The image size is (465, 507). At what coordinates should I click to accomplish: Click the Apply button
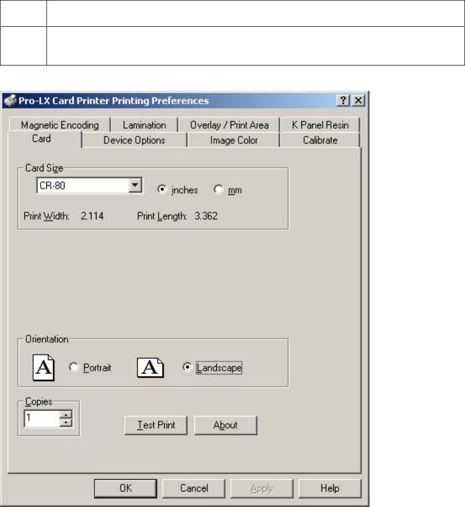click(x=262, y=488)
